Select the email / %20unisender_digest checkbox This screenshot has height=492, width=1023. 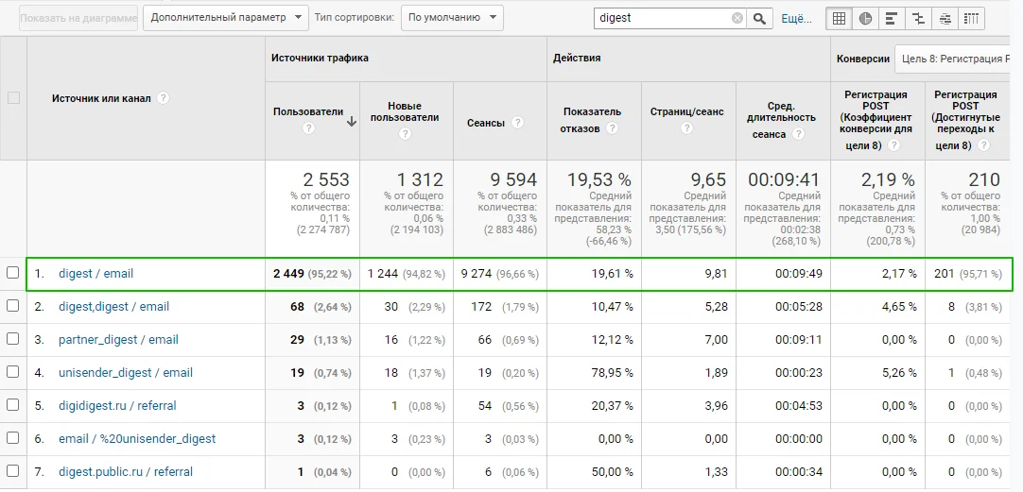pos(13,438)
